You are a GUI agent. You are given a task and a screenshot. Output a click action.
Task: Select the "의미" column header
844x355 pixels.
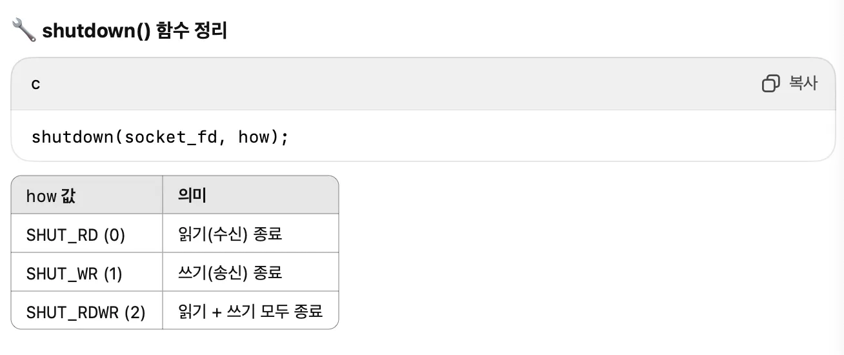tap(192, 196)
